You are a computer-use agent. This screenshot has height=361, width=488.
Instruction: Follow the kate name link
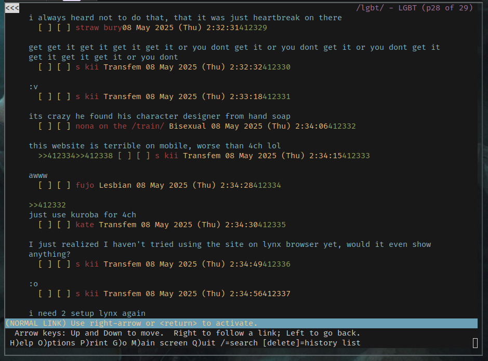[85, 225]
